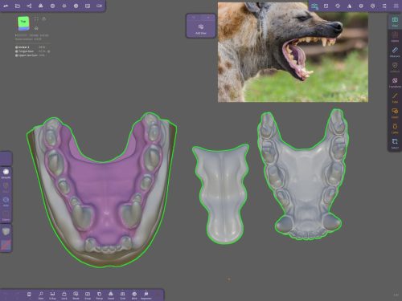Image resolution: width=402 pixels, height=301 pixels.
Task: Select the Transform tool in right sidebar
Action: [395, 82]
